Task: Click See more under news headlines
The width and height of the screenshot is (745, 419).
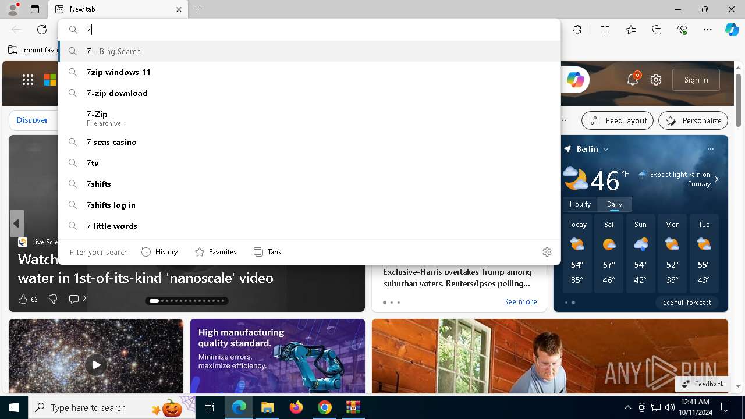Action: pos(520,301)
